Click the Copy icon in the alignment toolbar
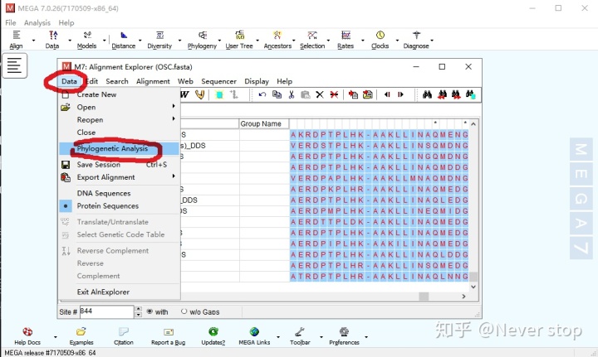Viewport: 598px width, 357px height. tap(277, 94)
